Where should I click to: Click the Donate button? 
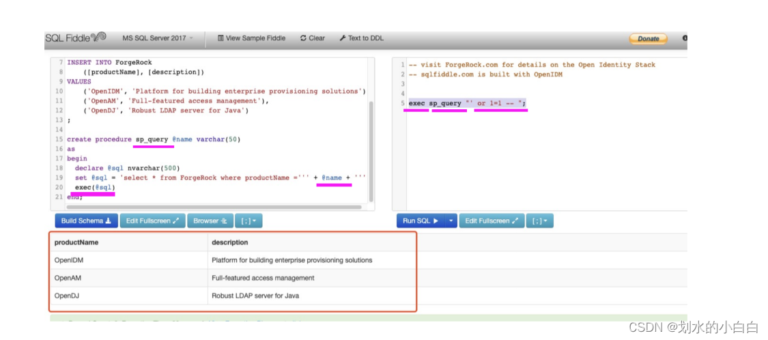(648, 39)
